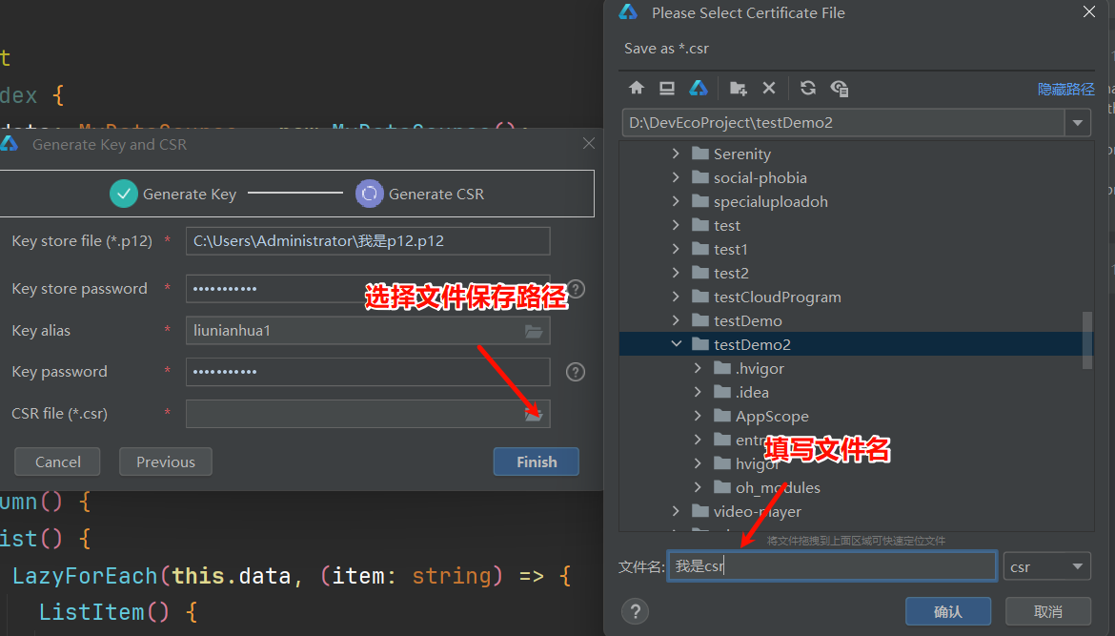Go to home directory in file chooser
Viewport: 1115px width, 636px height.
point(637,89)
